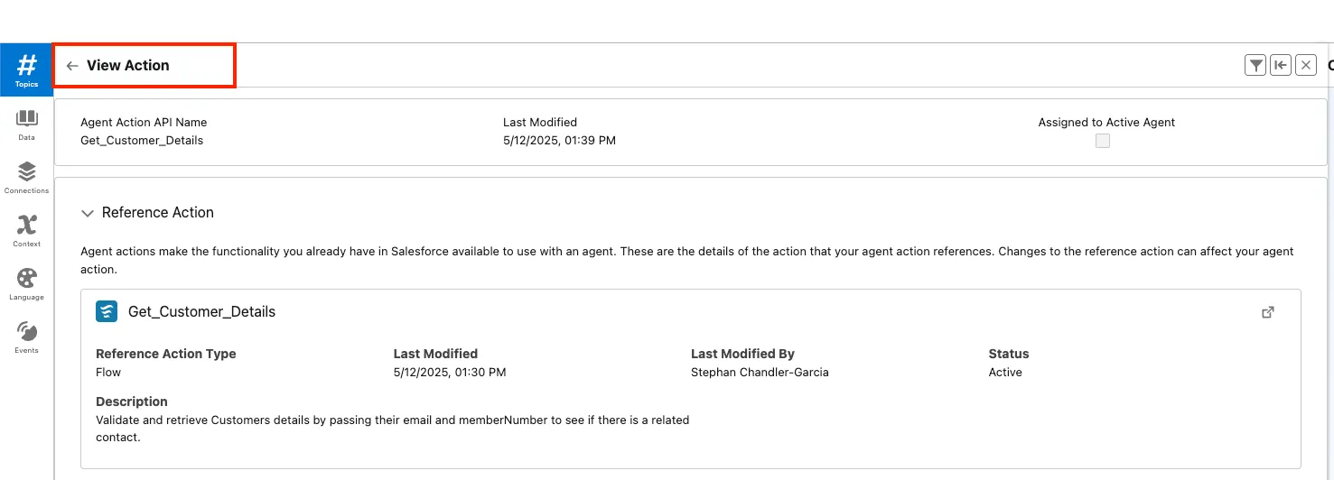Open the Language palette section
Image resolution: width=1334 pixels, height=480 pixels.
click(26, 283)
